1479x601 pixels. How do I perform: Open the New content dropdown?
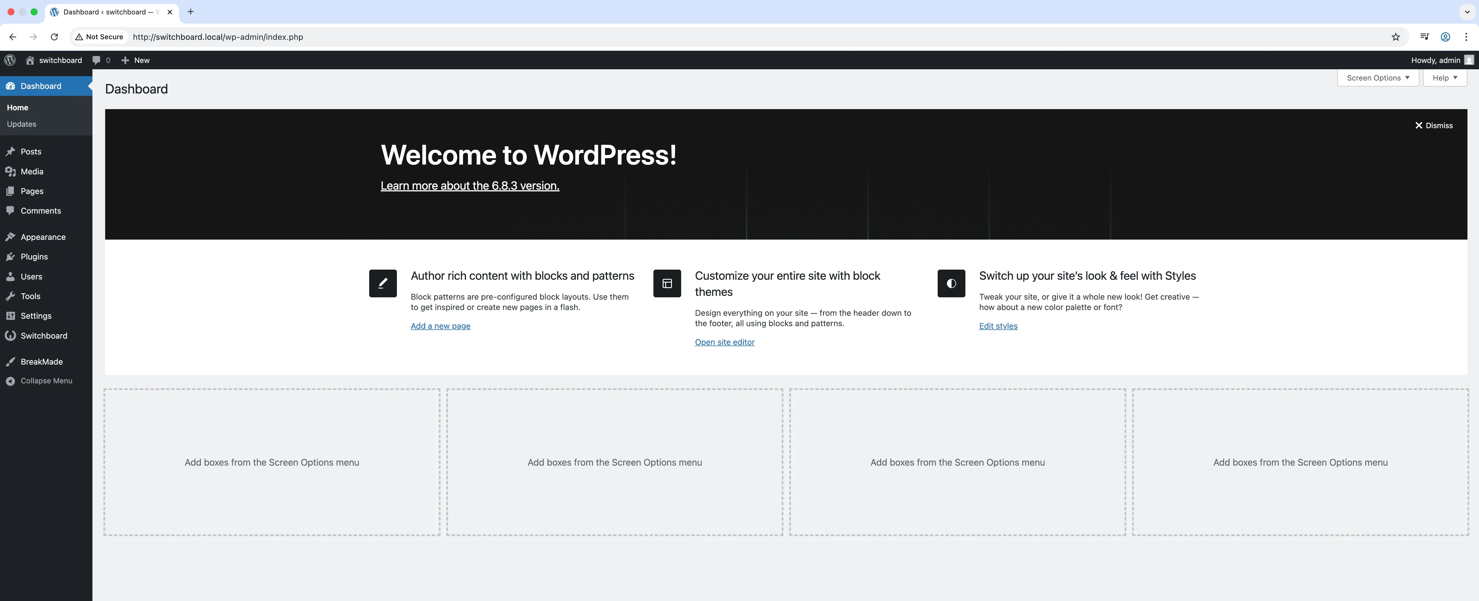click(x=135, y=60)
